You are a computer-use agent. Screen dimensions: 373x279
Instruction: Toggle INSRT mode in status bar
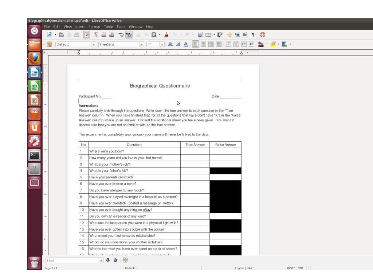pyautogui.click(x=291, y=268)
